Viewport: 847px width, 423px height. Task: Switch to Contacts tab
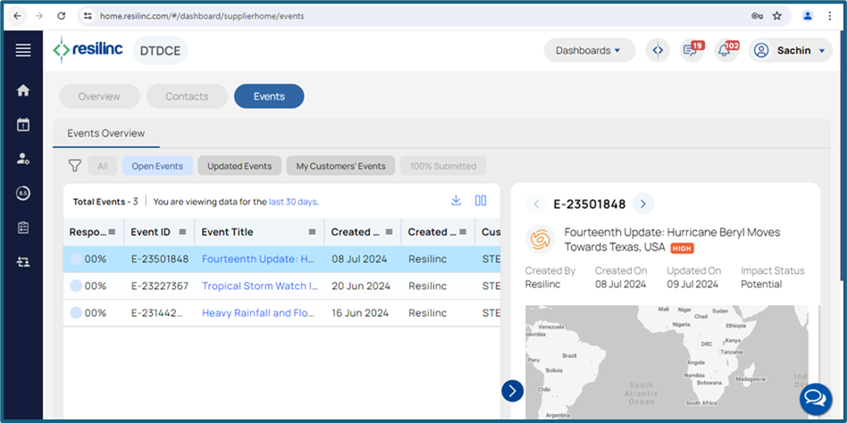(187, 96)
